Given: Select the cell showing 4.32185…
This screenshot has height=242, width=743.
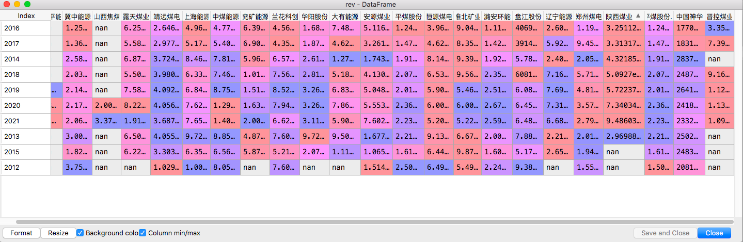Looking at the screenshot, I should coord(624,59).
